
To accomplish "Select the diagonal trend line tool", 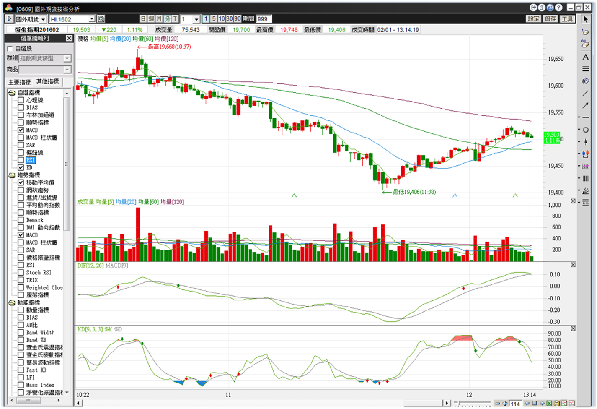I will point(585,93).
